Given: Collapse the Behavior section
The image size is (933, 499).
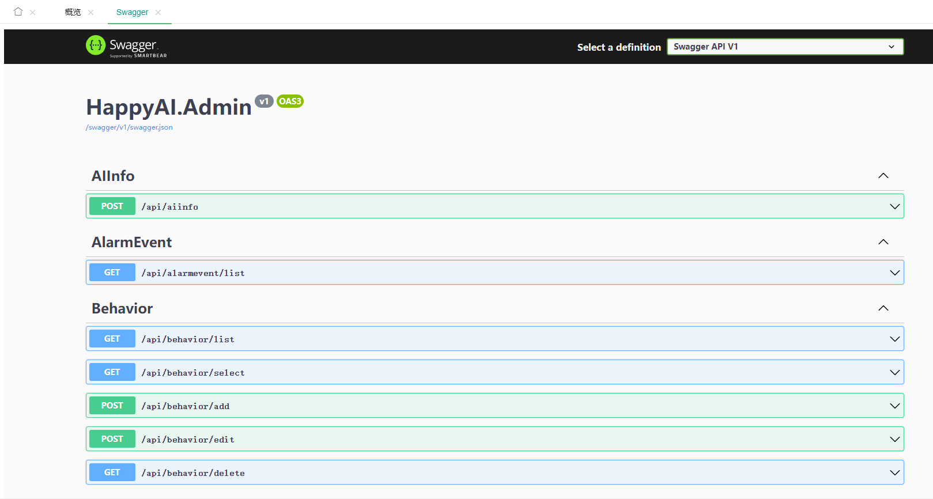Looking at the screenshot, I should click(x=883, y=308).
